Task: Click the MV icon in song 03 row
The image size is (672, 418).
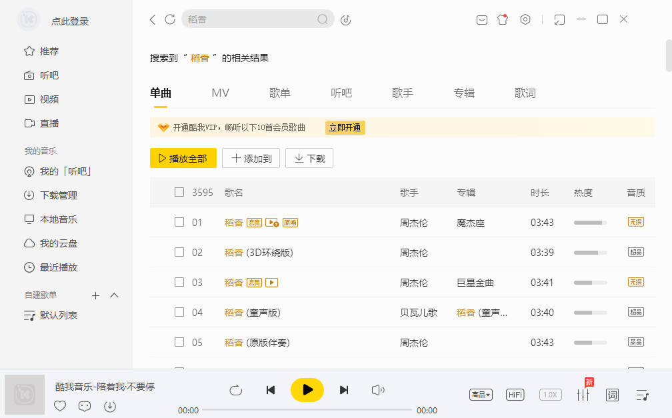Action: click(272, 283)
